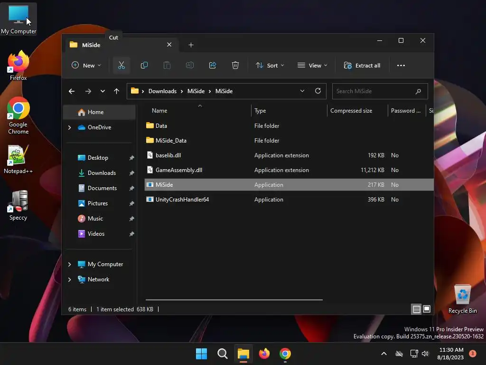Show hidden tray icons chevron
The height and width of the screenshot is (365, 486).
point(383,354)
